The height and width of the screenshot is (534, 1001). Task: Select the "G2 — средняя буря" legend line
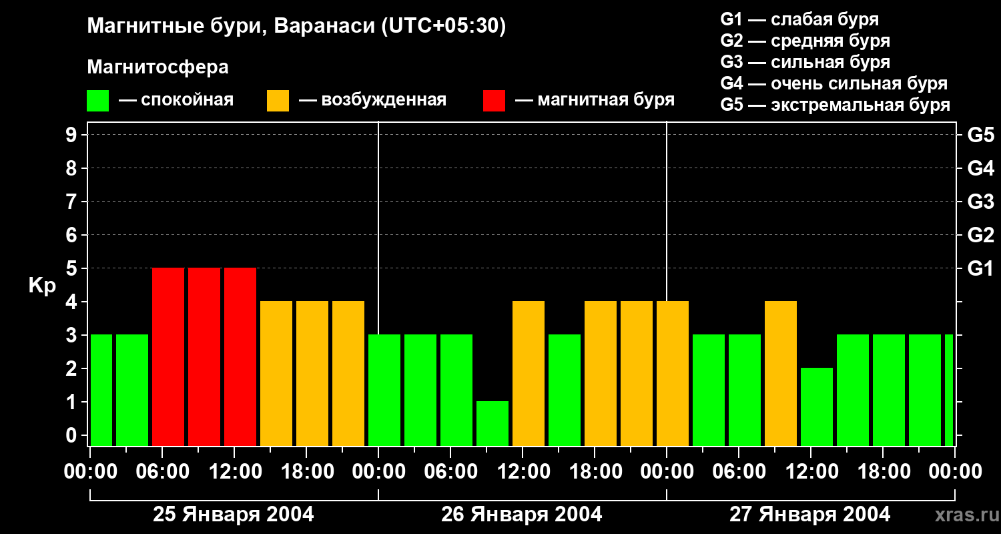pyautogui.click(x=805, y=41)
